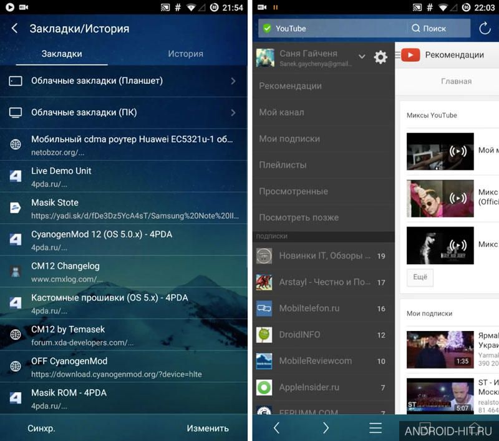Open Посмотреть позже menu item
The height and width of the screenshot is (441, 499).
point(324,217)
